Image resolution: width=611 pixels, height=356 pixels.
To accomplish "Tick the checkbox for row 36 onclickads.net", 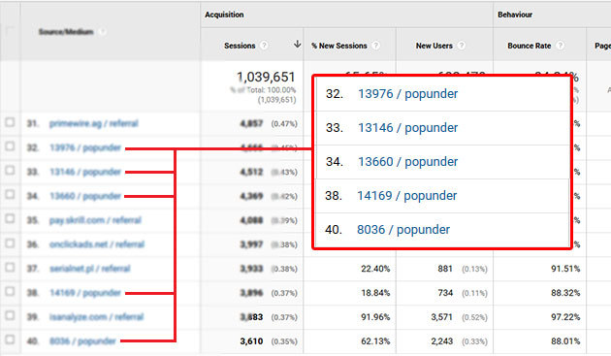I will point(10,243).
